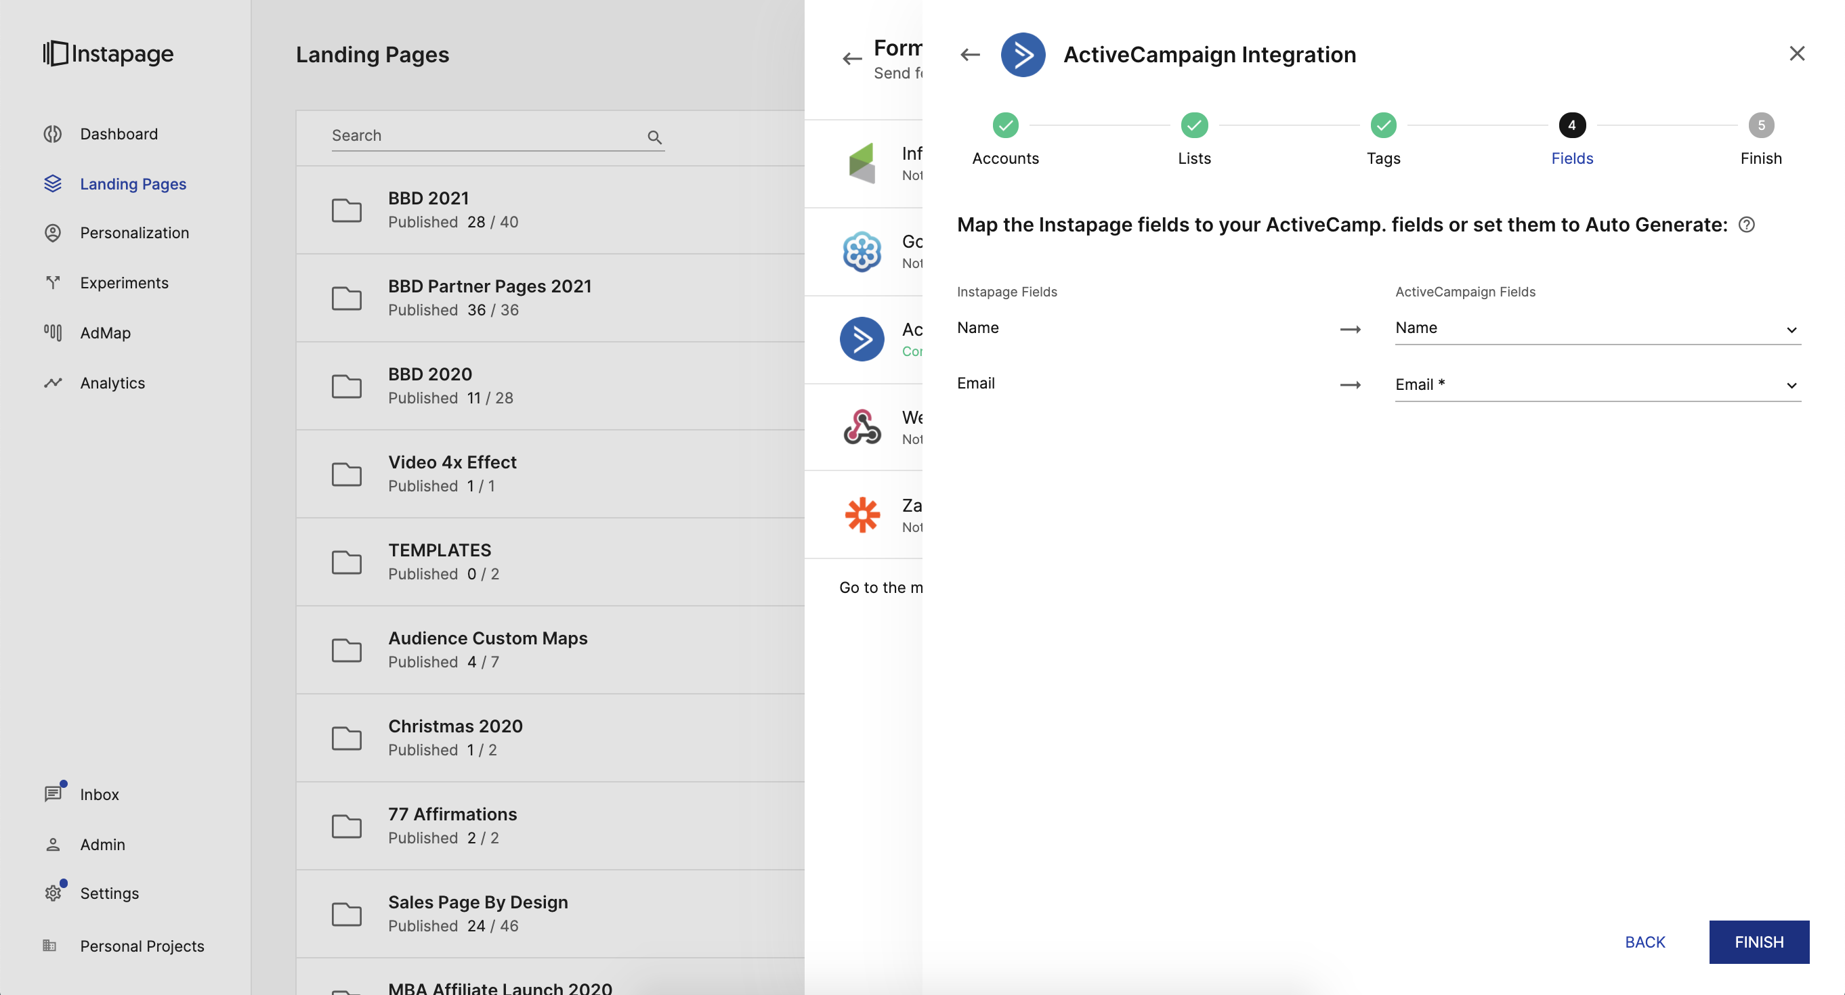Select the Webhook integration icon
The width and height of the screenshot is (1845, 995).
point(862,427)
